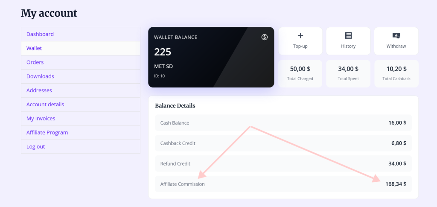Select the Affiliate Commission row
The image size is (437, 207).
(283, 184)
